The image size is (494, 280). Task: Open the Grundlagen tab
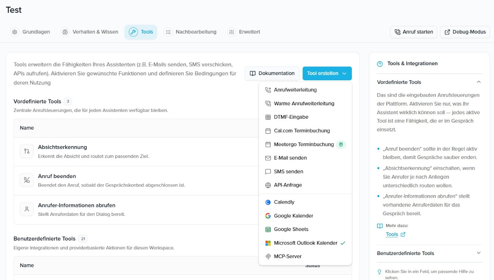point(30,32)
